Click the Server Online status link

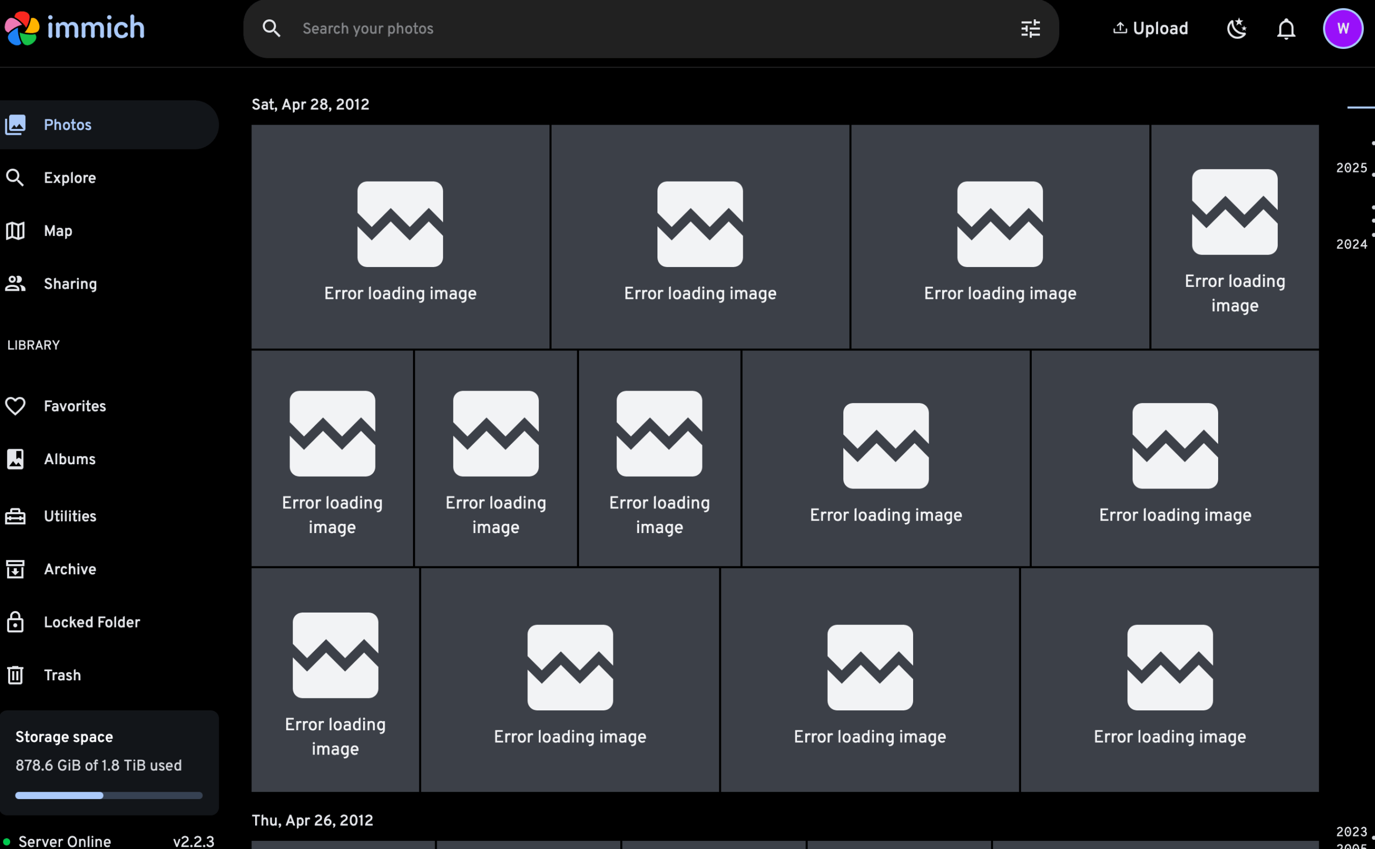tap(64, 840)
